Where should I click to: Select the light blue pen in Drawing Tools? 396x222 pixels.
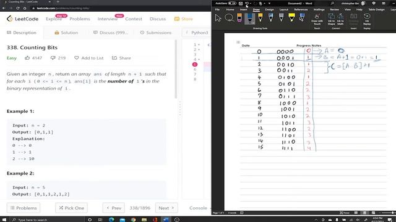click(271, 17)
